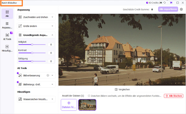Open export settings gear icon
The image size is (186, 114).
pos(181,9)
